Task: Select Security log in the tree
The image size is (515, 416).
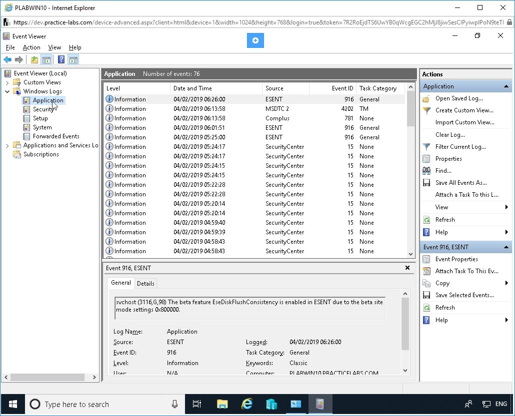Action: pyautogui.click(x=43, y=109)
